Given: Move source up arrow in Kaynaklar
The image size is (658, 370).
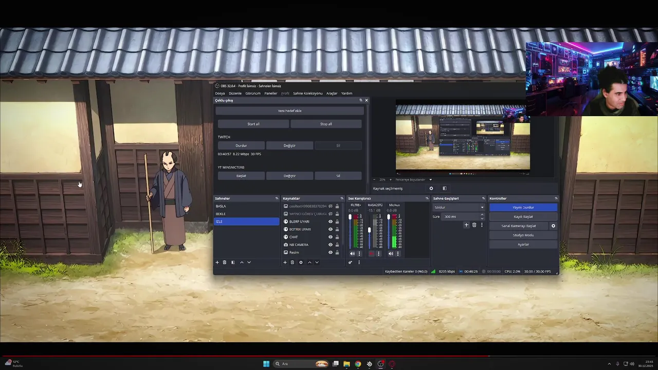Looking at the screenshot, I should [309, 263].
